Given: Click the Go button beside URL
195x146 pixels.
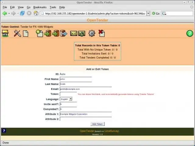Looking at the screenshot, I should tap(156, 13).
